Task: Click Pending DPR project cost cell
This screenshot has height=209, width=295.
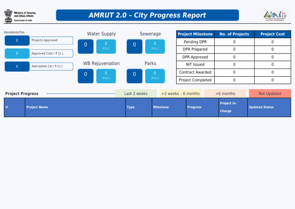Action: pyautogui.click(x=273, y=42)
